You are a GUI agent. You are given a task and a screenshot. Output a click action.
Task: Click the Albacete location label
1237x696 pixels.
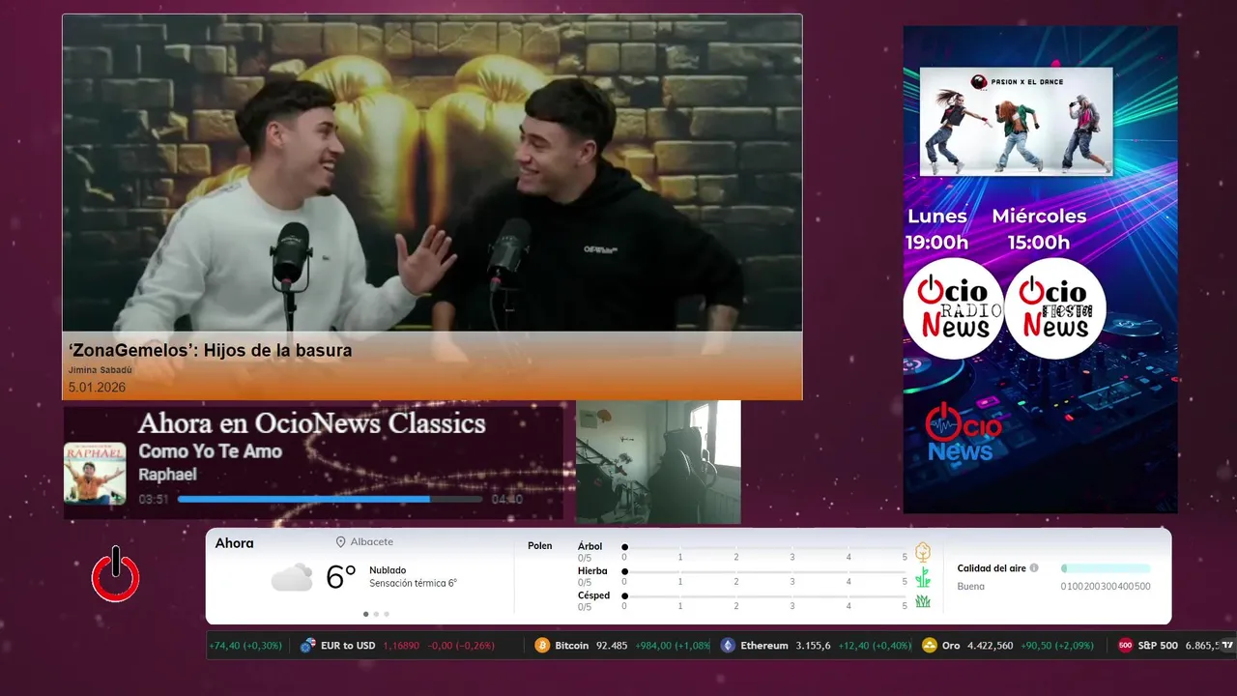(371, 542)
